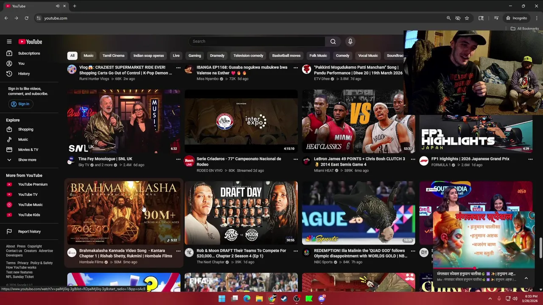This screenshot has width=543, height=305.
Task: Select the Basketball moves filter chip
Action: coord(286,55)
